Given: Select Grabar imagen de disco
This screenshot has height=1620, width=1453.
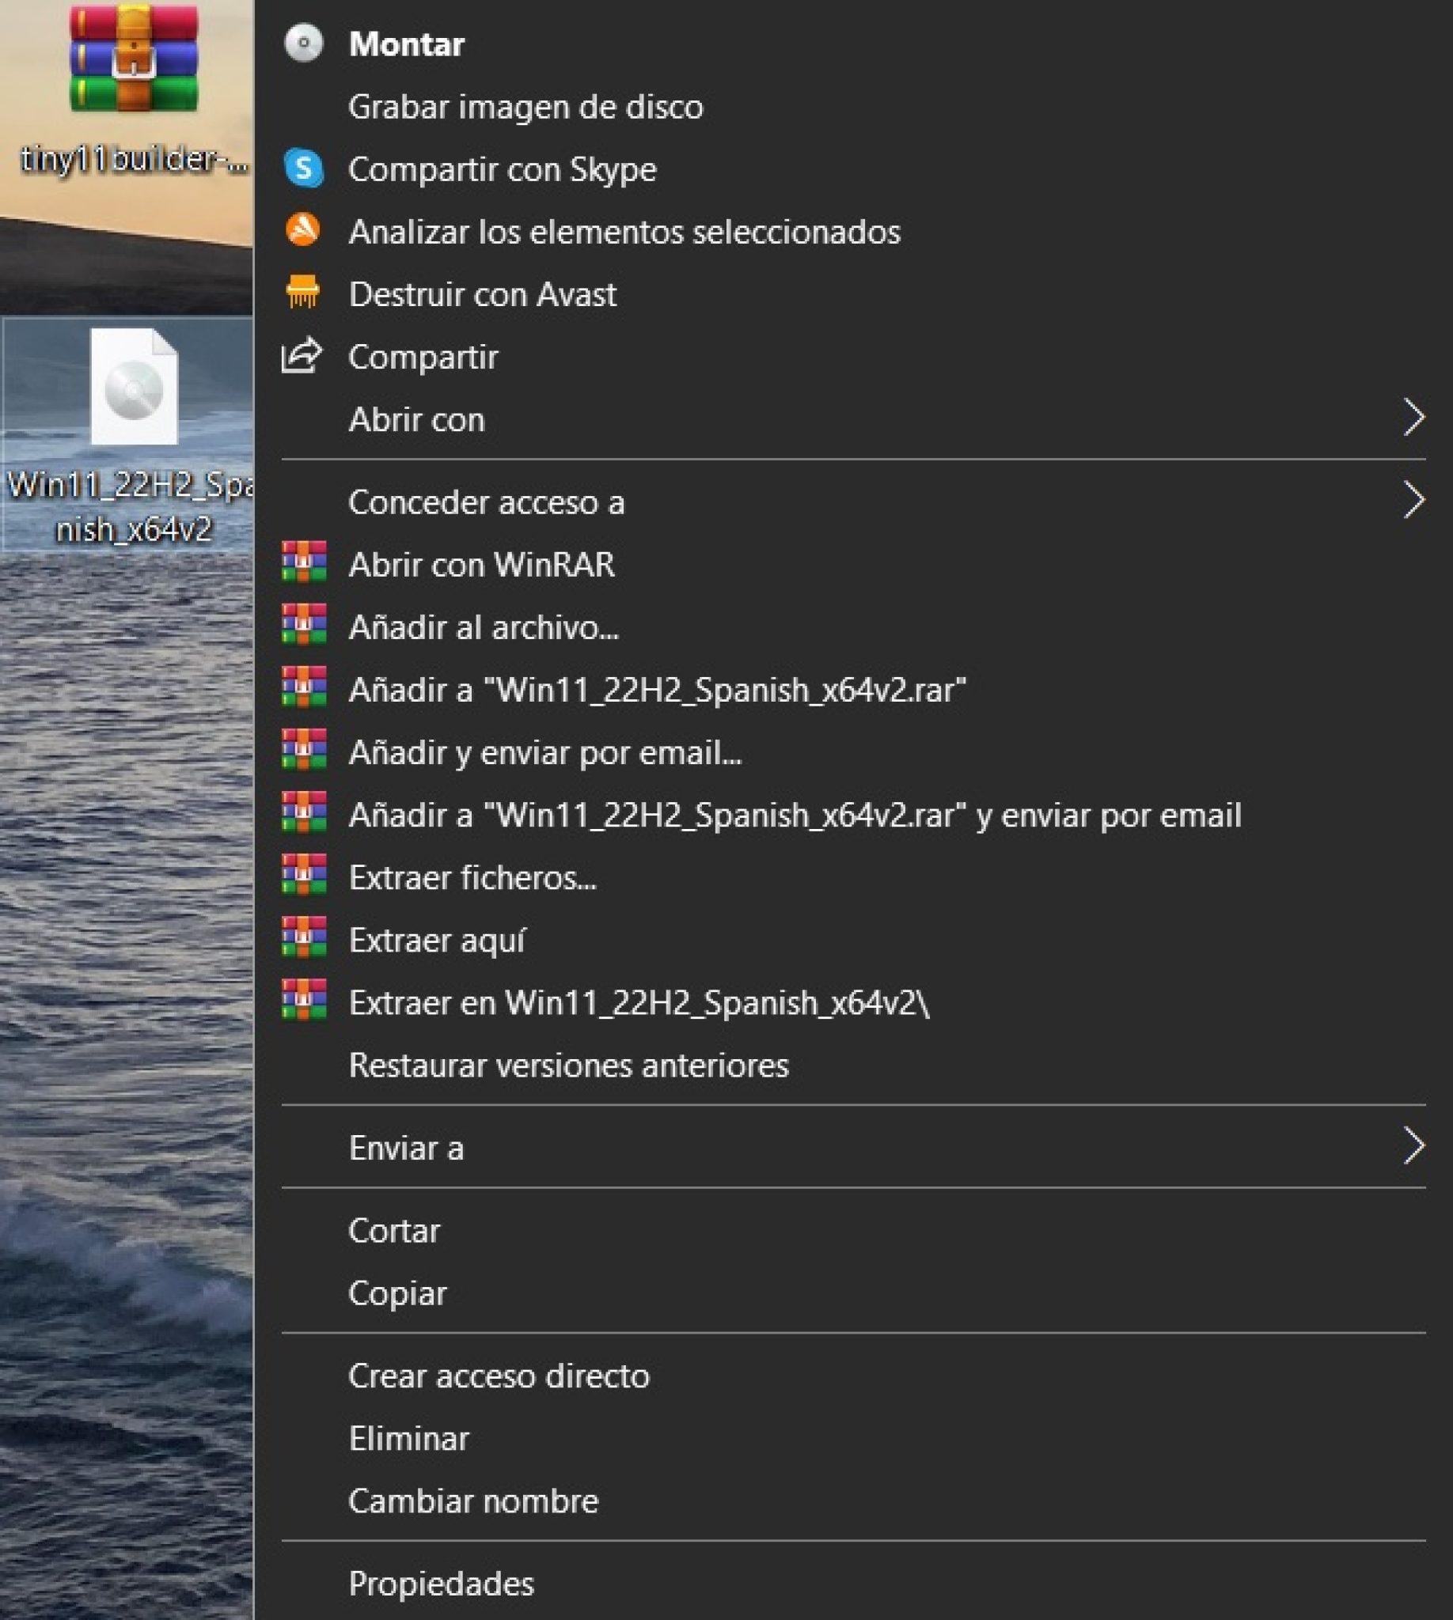Looking at the screenshot, I should coord(527,106).
